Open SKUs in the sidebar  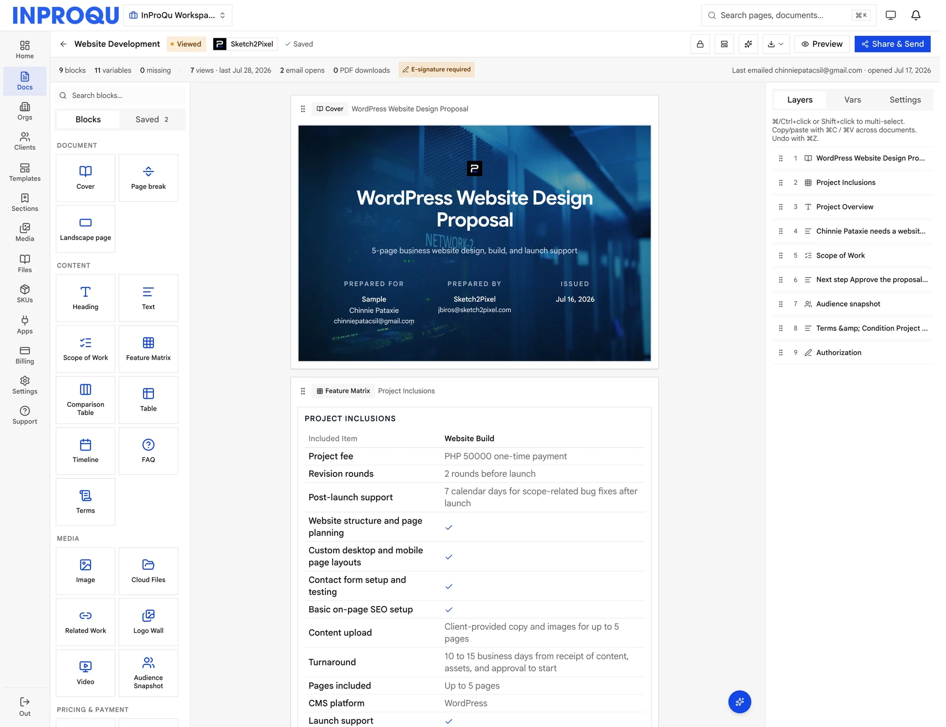click(x=25, y=293)
